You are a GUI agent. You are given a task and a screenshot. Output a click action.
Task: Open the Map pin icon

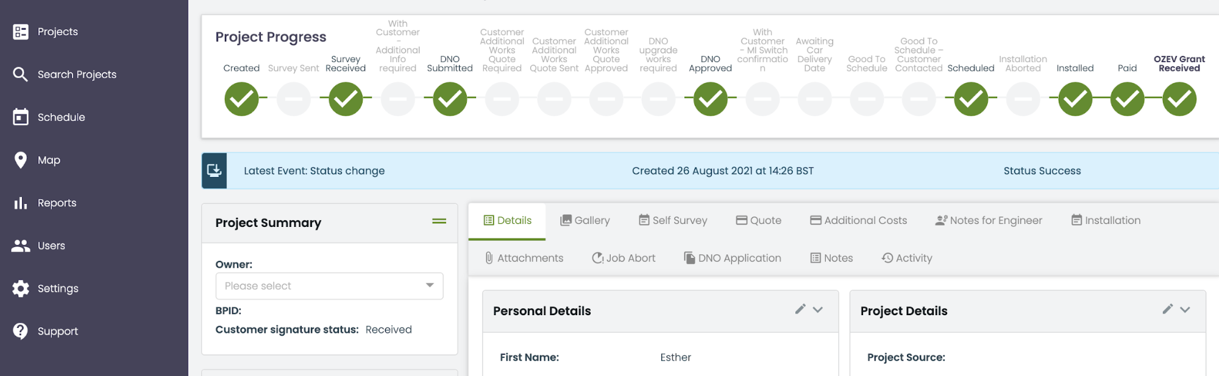(21, 160)
